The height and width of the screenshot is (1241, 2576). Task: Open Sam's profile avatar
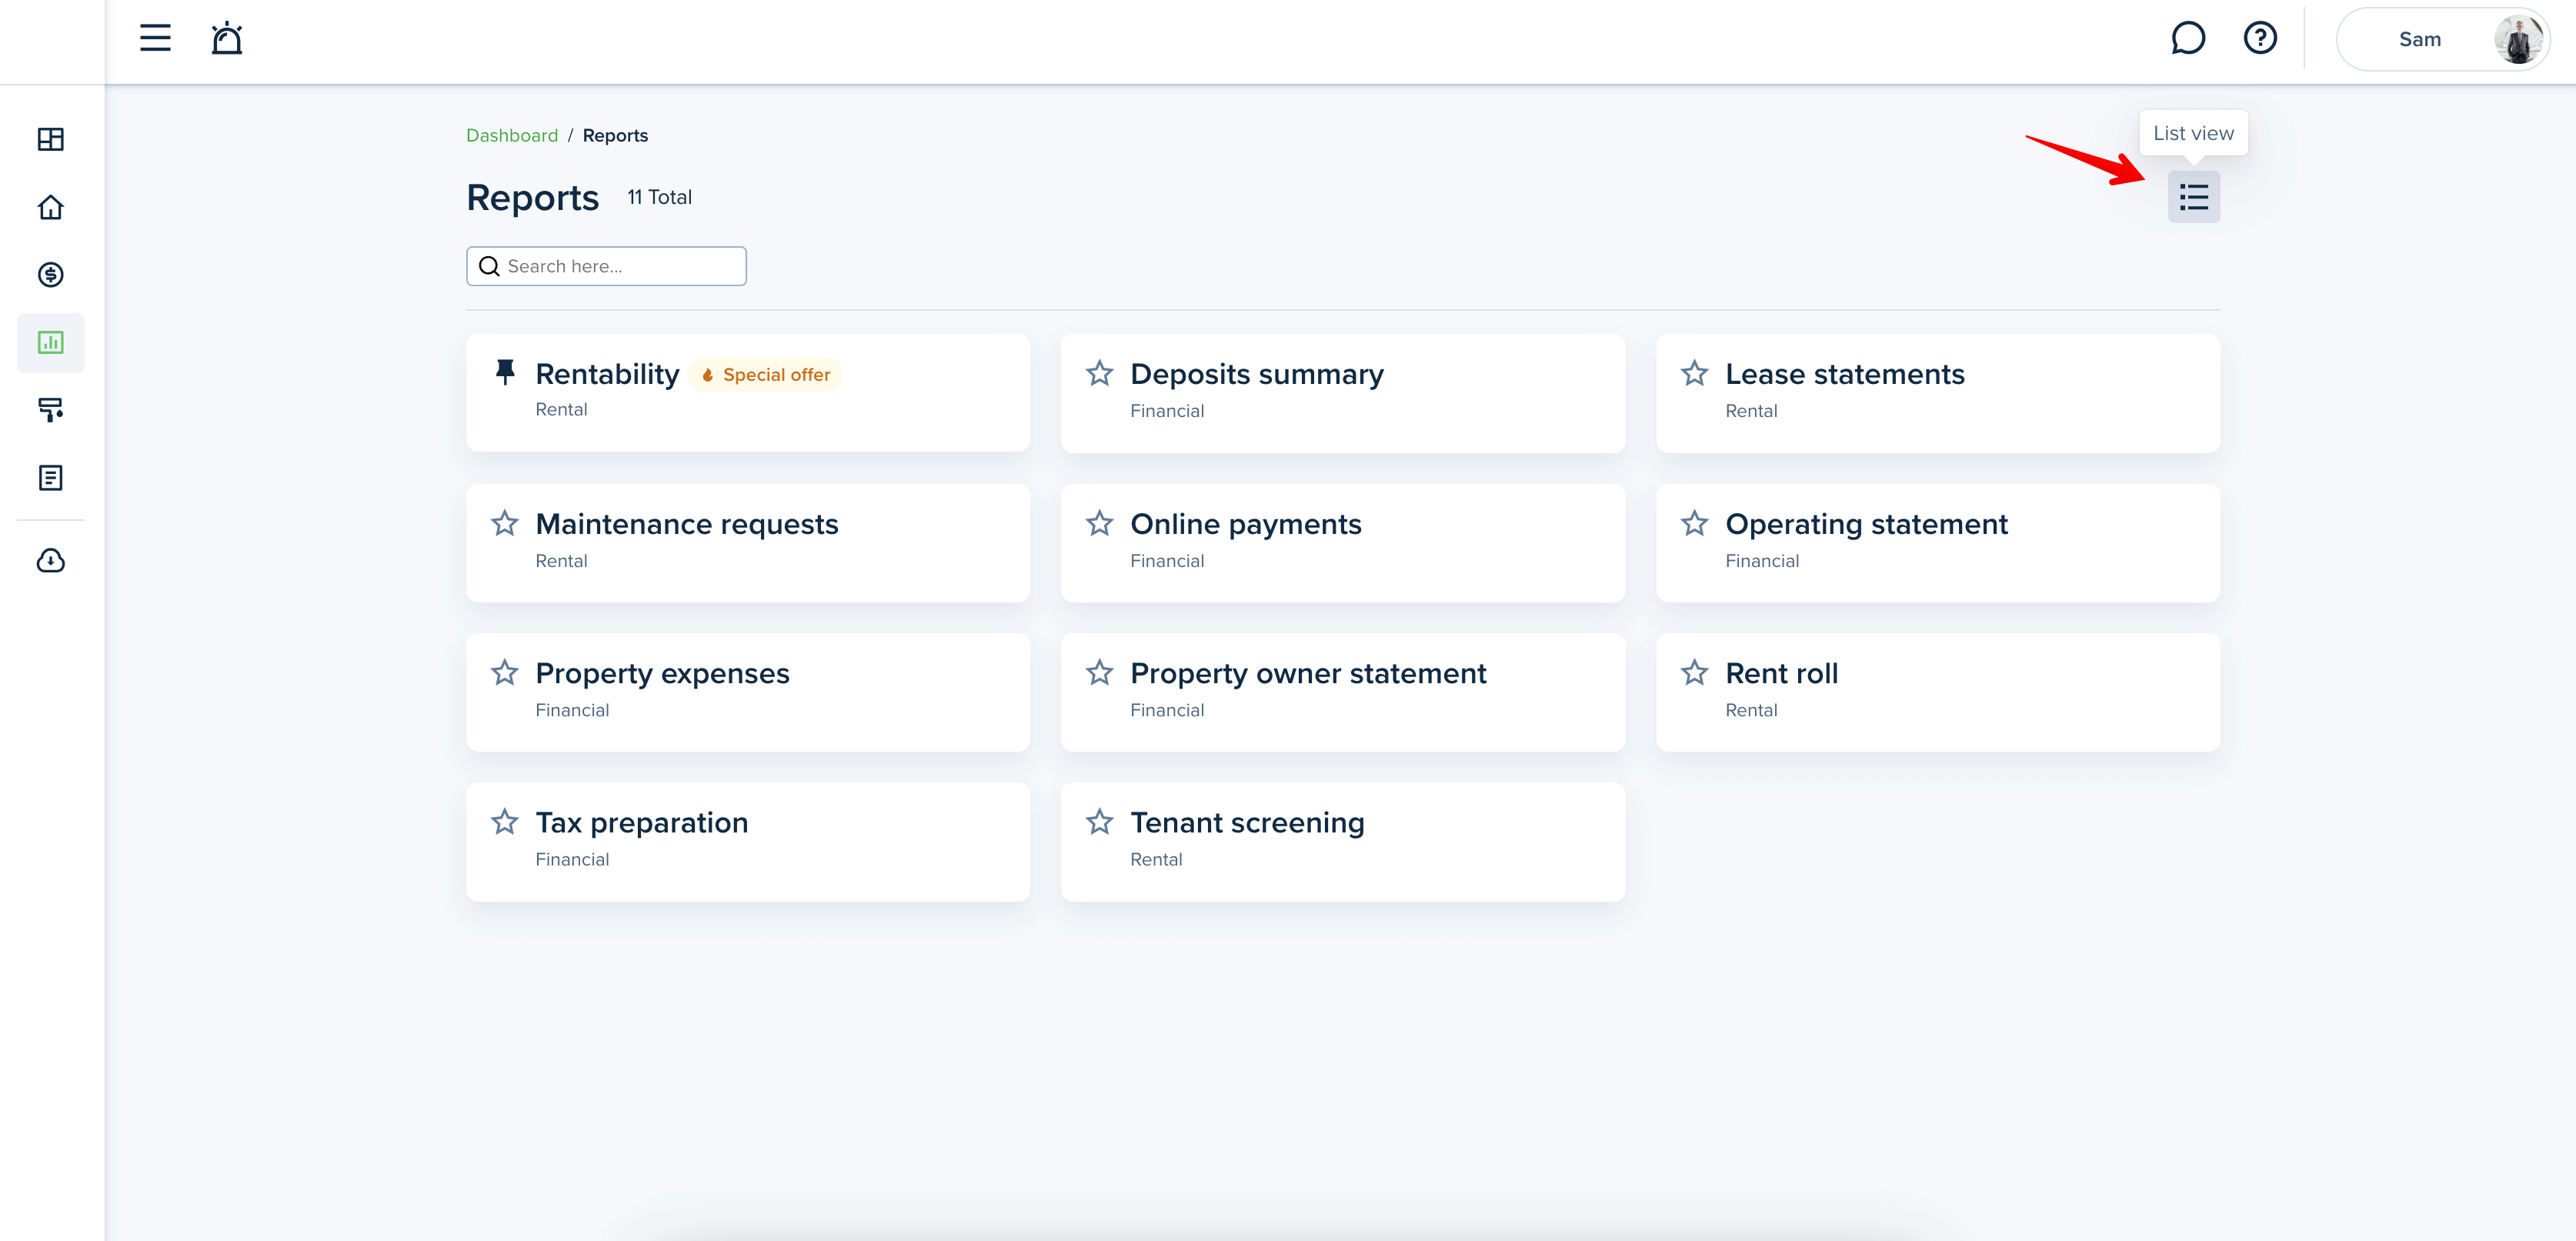coord(2517,39)
